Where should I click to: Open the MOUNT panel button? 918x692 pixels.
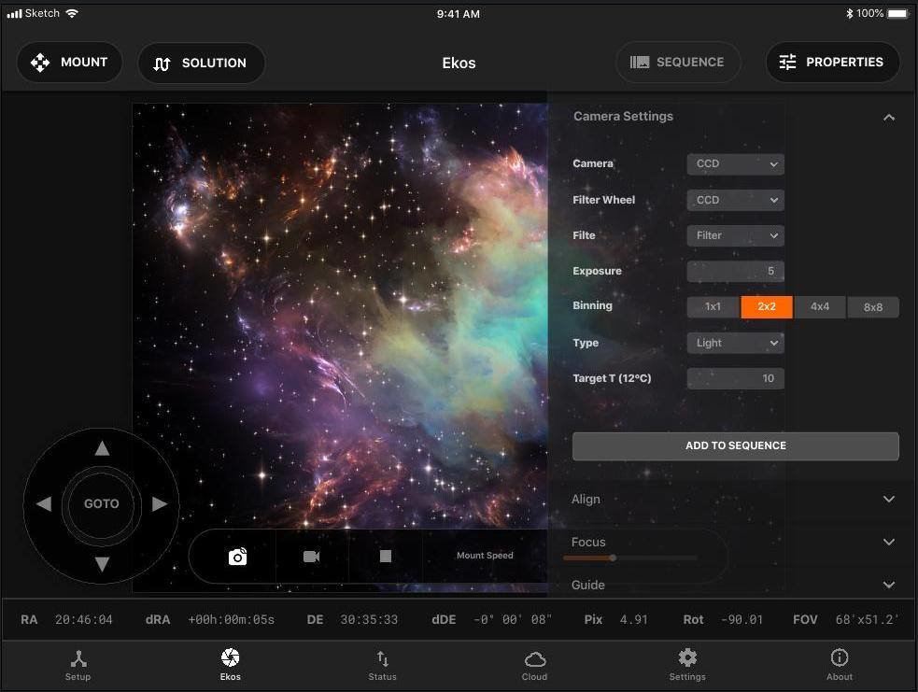pyautogui.click(x=70, y=62)
